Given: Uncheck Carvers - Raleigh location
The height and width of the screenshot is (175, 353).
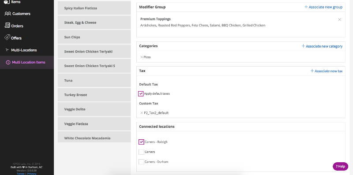Looking at the screenshot, I should (x=141, y=142).
